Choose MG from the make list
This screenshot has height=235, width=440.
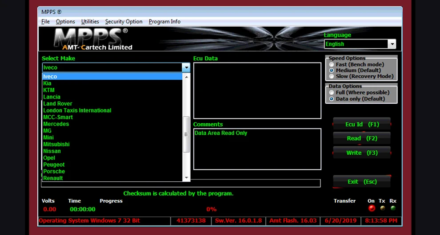tap(112, 131)
